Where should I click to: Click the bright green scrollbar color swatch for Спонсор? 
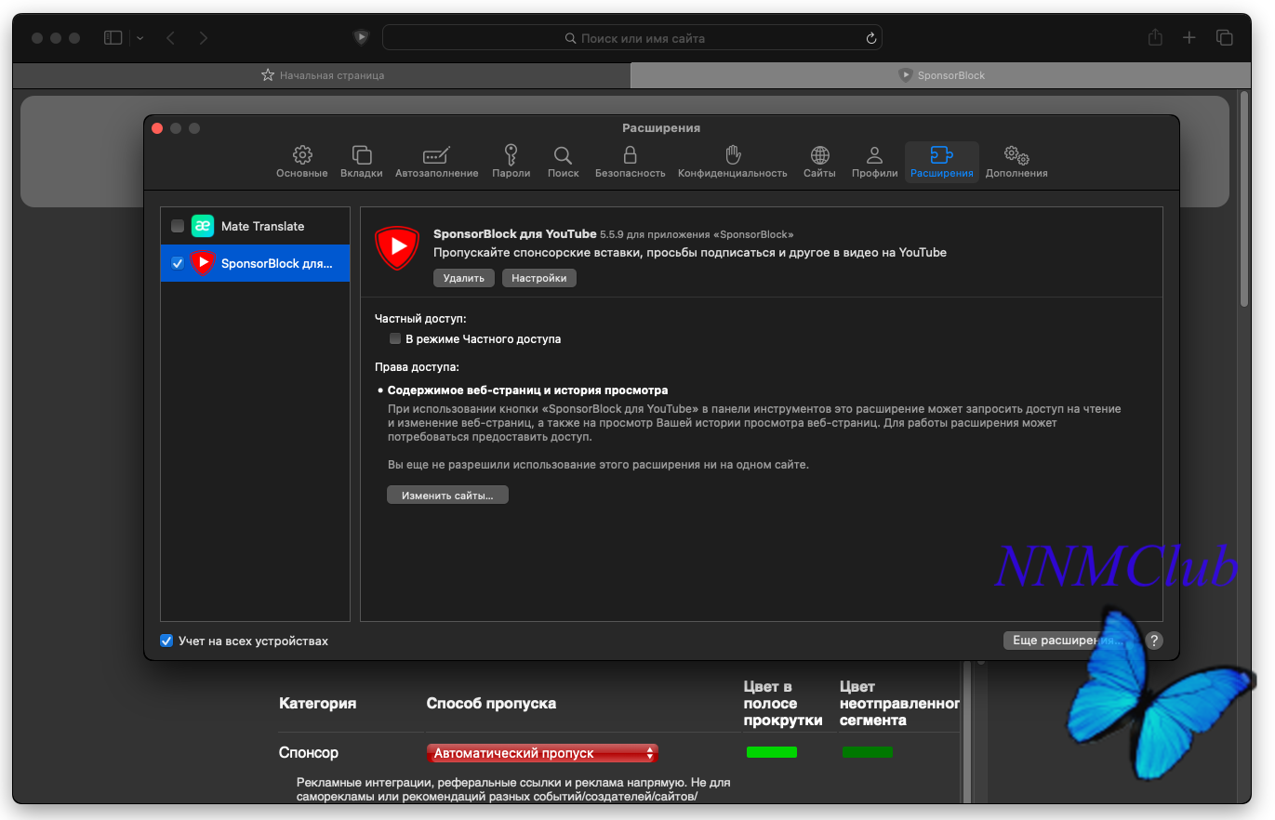[772, 752]
